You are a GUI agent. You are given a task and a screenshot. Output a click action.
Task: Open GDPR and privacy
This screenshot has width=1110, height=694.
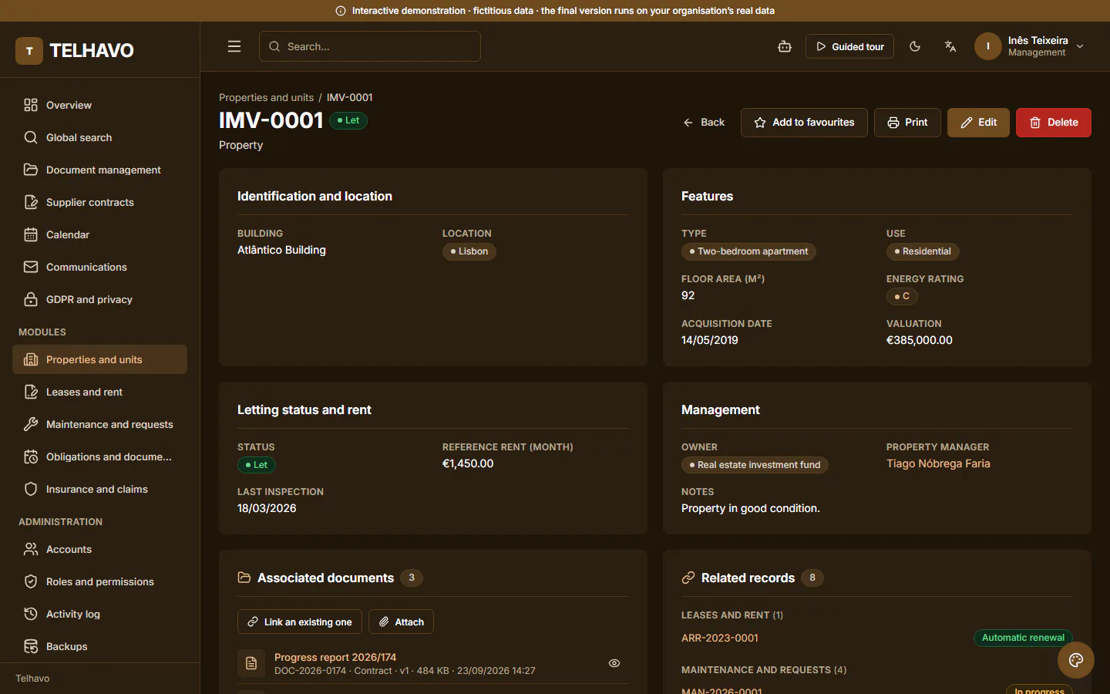click(x=100, y=299)
